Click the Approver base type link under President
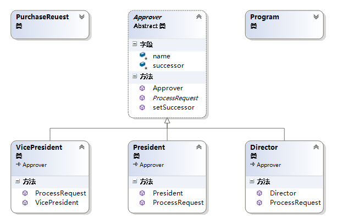 [x=152, y=165]
